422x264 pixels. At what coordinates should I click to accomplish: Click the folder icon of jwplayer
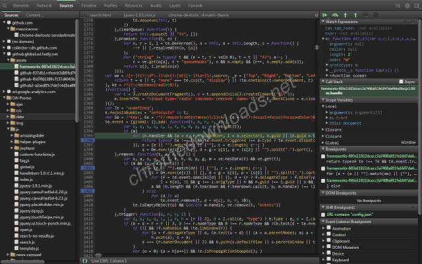point(16,148)
